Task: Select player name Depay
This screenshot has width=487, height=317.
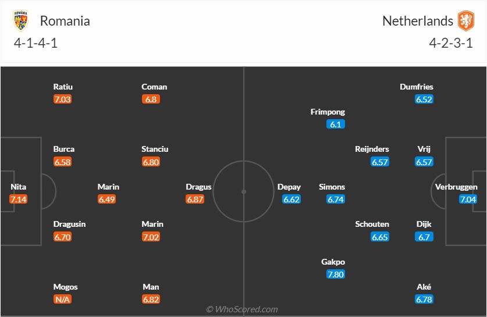Action: coord(289,187)
